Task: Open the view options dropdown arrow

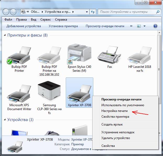Action: [x=144, y=26]
